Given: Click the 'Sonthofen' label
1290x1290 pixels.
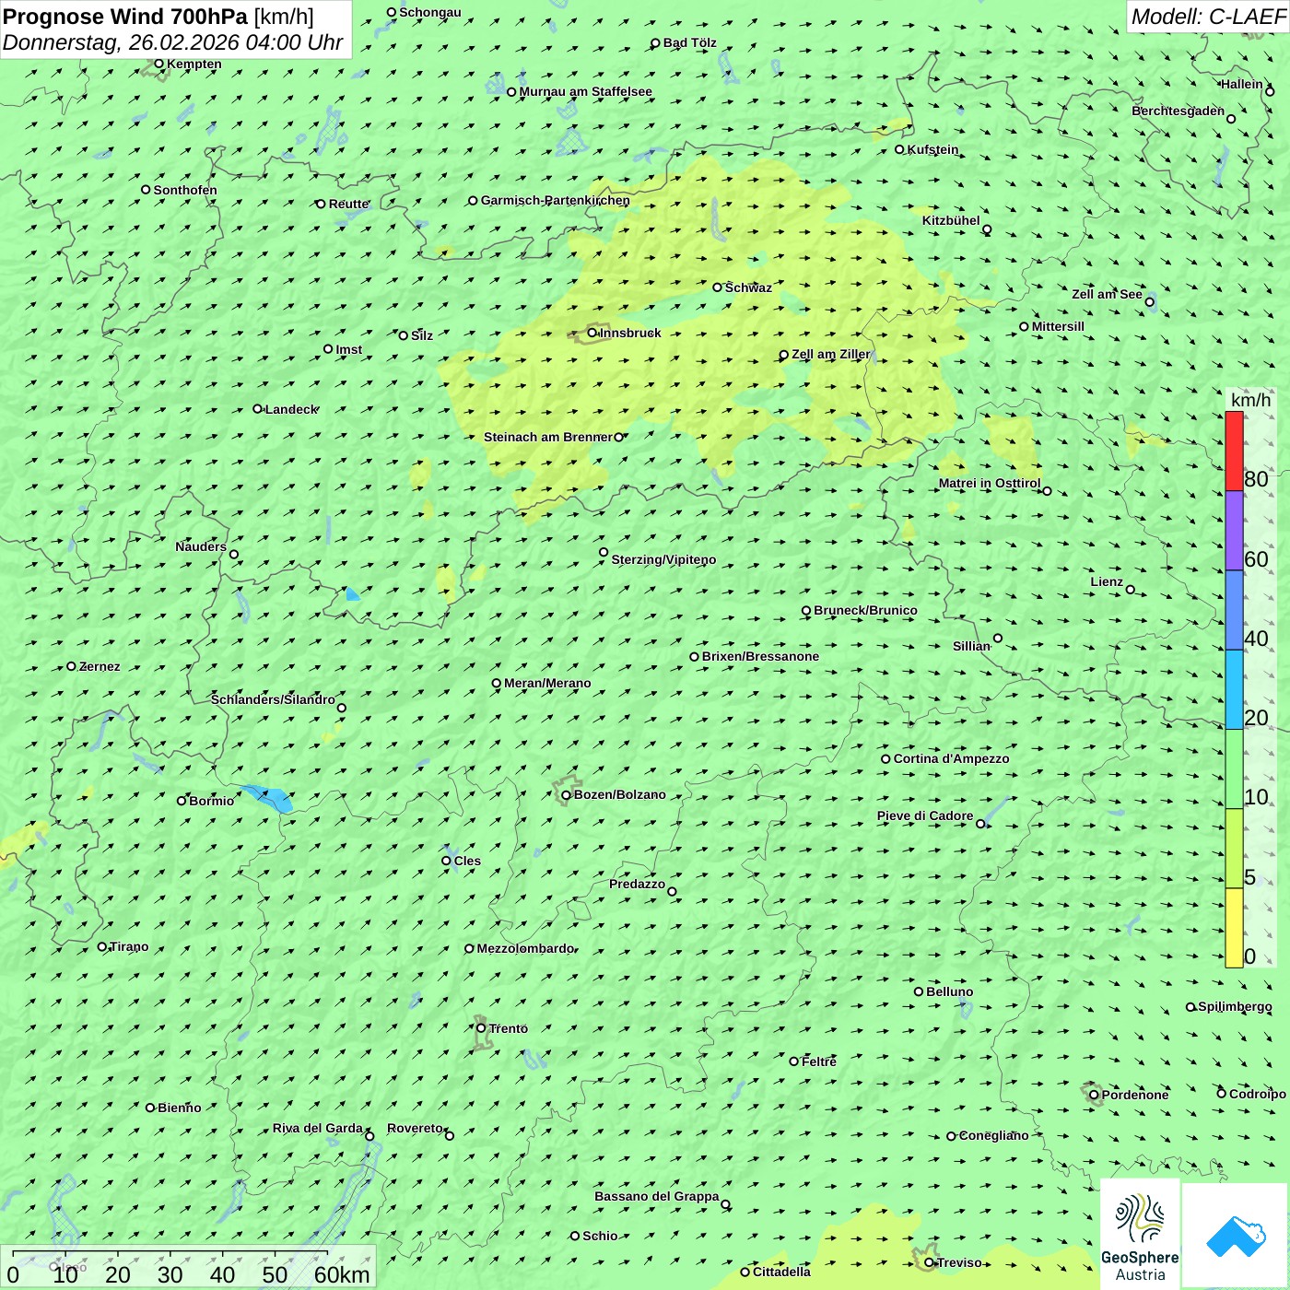Looking at the screenshot, I should [185, 190].
